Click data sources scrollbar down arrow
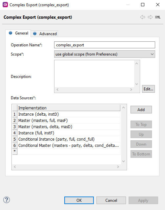165x210 pixels. [x=124, y=161]
